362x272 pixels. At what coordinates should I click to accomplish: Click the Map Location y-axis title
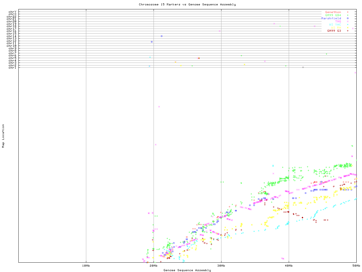pyautogui.click(x=3, y=136)
